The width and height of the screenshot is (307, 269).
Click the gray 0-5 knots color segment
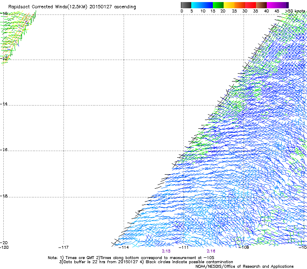[x=186, y=5]
